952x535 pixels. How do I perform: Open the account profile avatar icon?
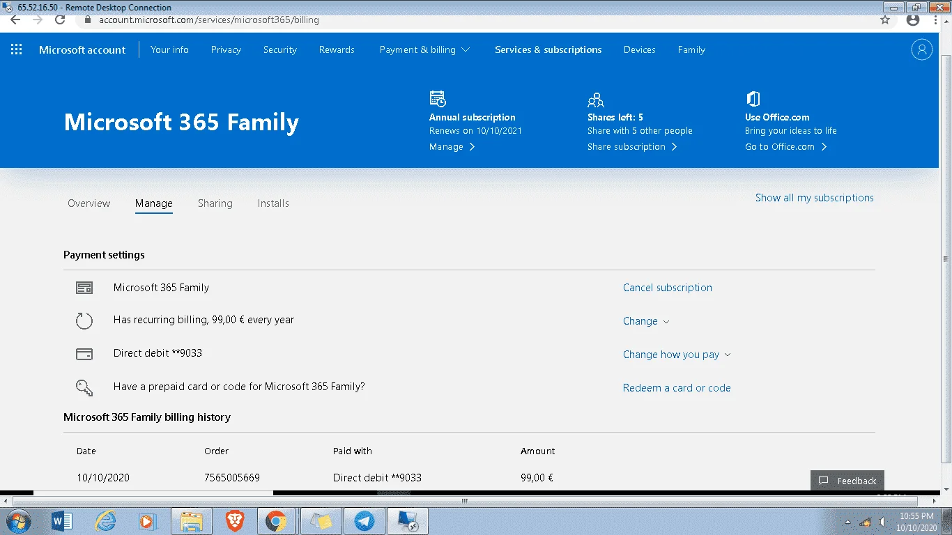pos(922,49)
